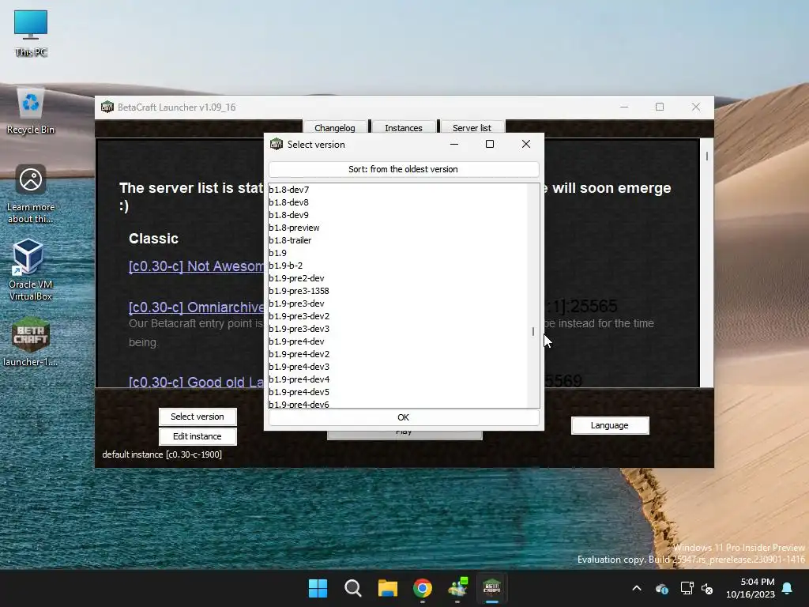Open This PC desktop icon

[31, 32]
